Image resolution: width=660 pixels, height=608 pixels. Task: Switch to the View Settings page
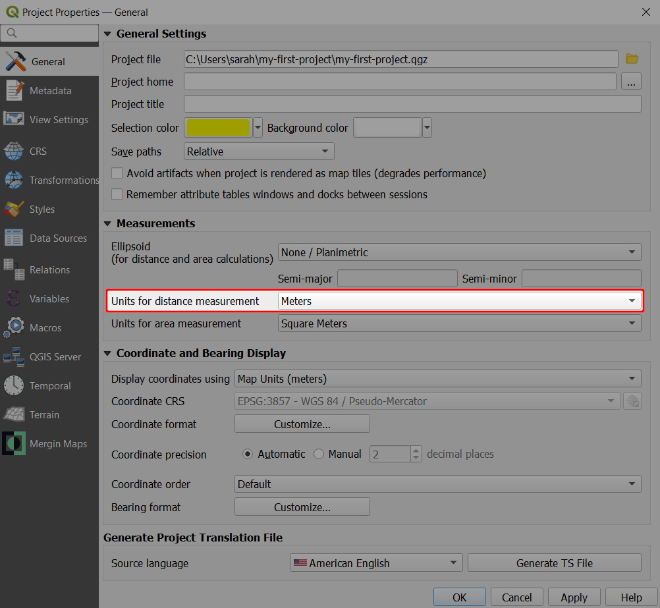[x=49, y=120]
